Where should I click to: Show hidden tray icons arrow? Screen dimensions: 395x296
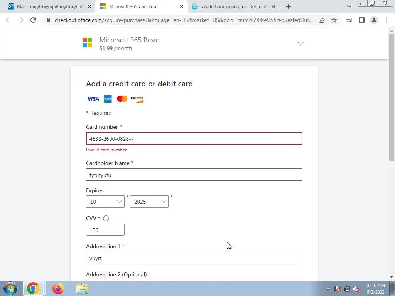click(x=328, y=289)
